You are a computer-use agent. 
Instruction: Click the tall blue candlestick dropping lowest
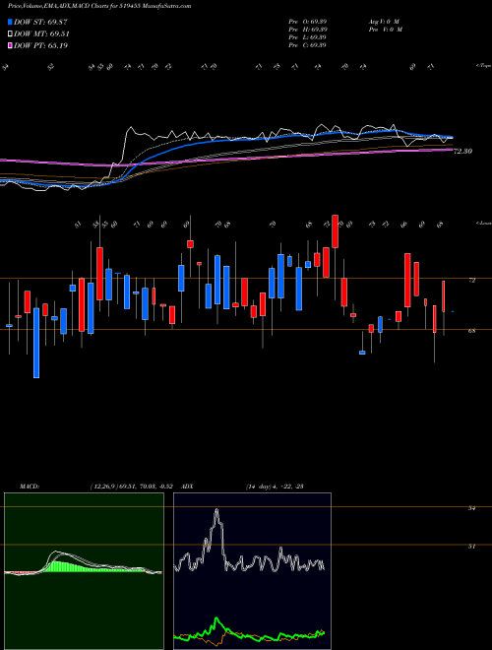(x=36, y=343)
